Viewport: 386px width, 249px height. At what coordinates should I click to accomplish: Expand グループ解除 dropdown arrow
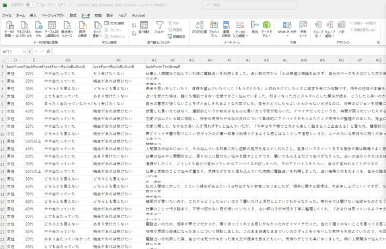tap(333, 36)
